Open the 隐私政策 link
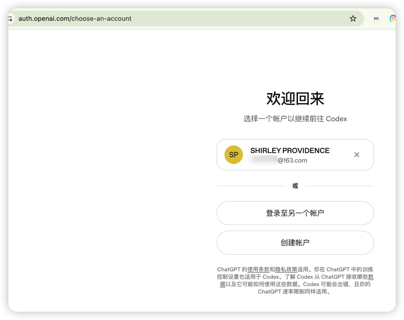Image resolution: width=404 pixels, height=320 pixels. coord(286,269)
